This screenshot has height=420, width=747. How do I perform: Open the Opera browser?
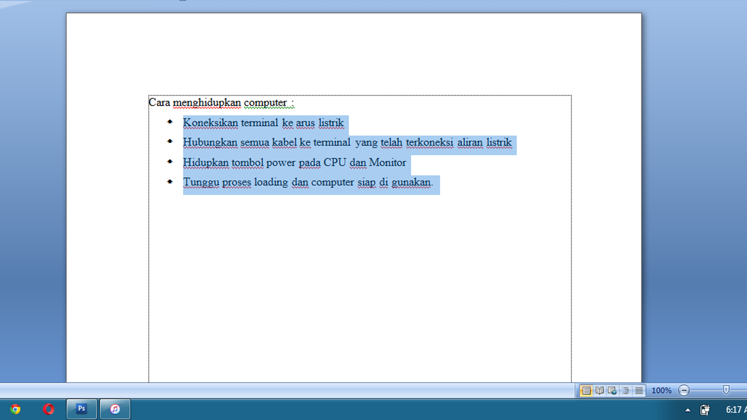(48, 409)
